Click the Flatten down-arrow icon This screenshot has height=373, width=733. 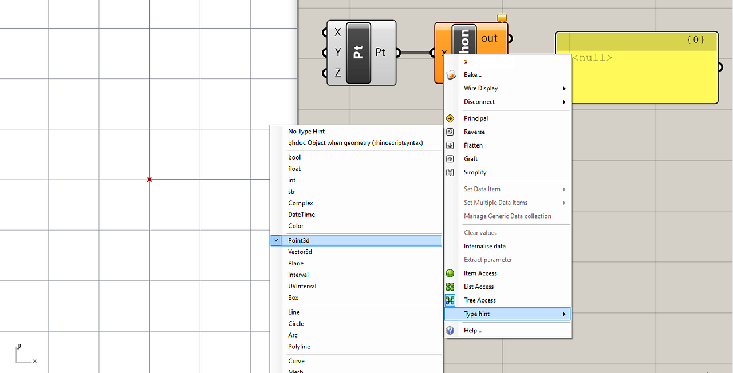pyautogui.click(x=450, y=145)
